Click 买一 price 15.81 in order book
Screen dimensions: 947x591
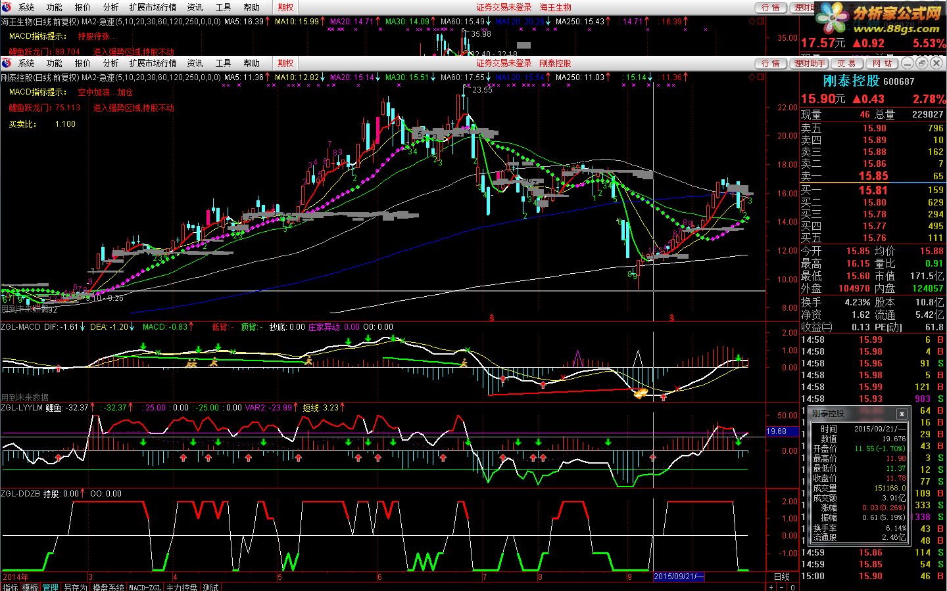873,190
